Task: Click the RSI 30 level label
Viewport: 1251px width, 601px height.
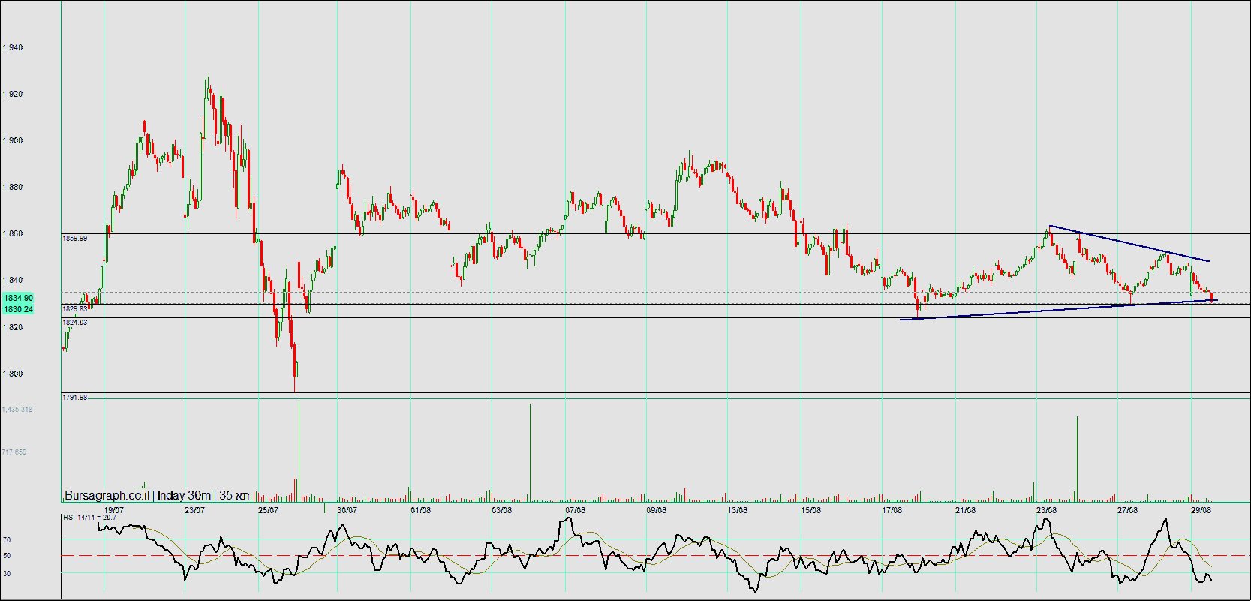Action: pos(7,574)
